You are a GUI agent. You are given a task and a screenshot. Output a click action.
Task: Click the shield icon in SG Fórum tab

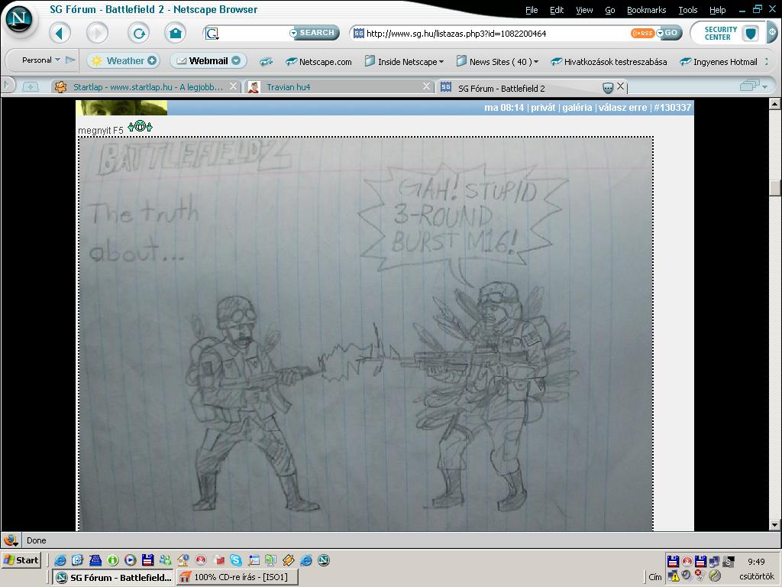pyautogui.click(x=608, y=87)
